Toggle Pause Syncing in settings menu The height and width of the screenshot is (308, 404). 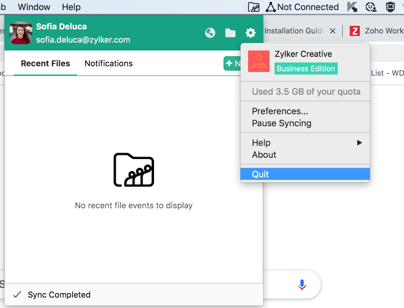tap(282, 123)
